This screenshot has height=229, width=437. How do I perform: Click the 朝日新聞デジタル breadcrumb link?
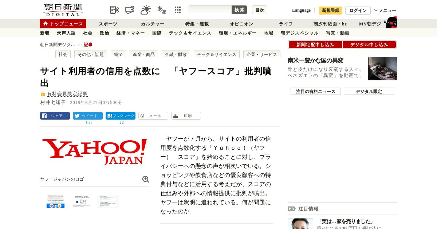pos(58,44)
